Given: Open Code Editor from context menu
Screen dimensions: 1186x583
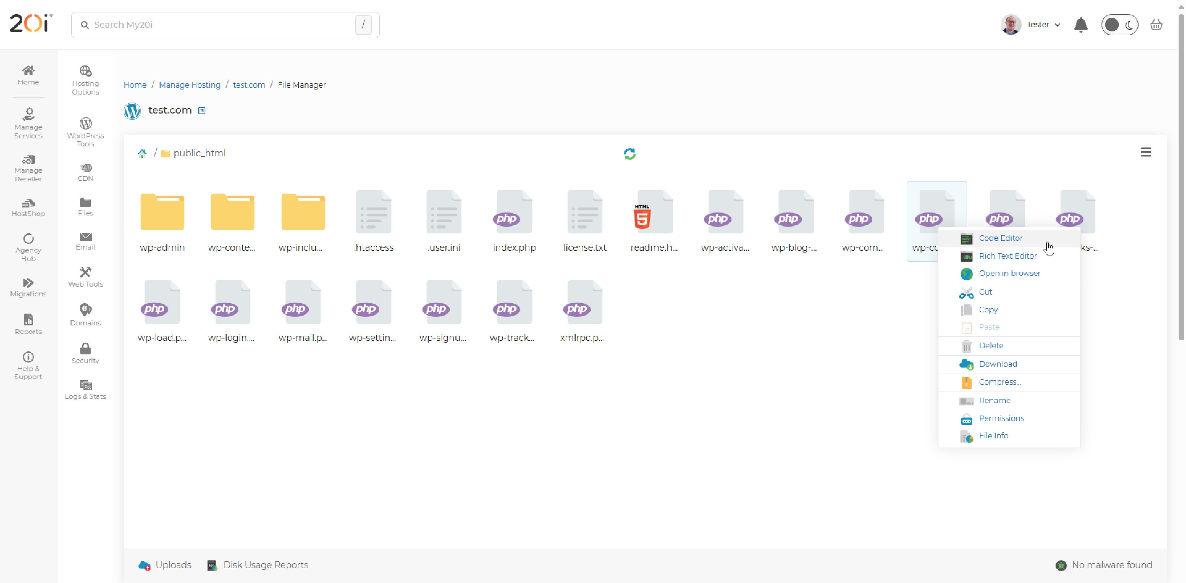Looking at the screenshot, I should 1000,237.
